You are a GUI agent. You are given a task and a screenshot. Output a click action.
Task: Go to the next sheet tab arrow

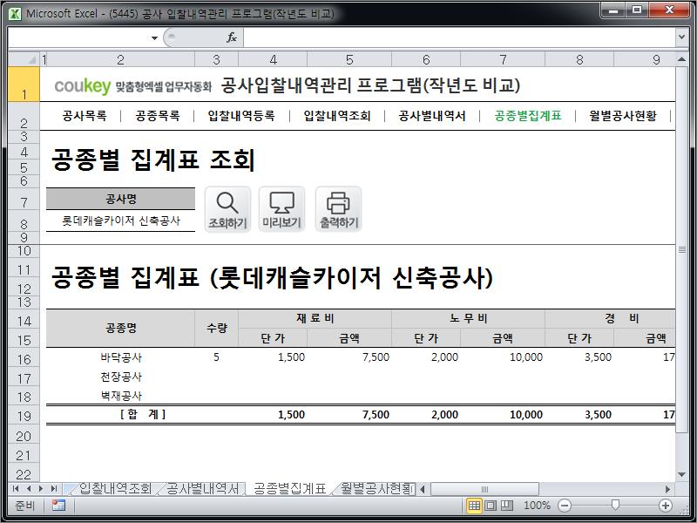[41, 489]
